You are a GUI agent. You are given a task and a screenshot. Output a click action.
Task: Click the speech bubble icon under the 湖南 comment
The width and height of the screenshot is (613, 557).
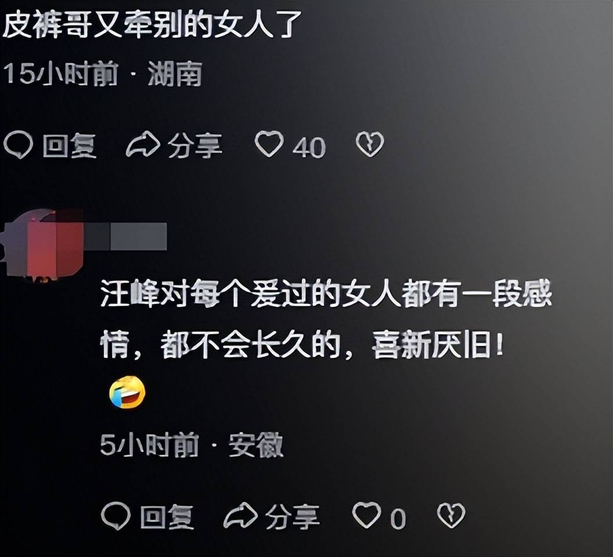[17, 144]
